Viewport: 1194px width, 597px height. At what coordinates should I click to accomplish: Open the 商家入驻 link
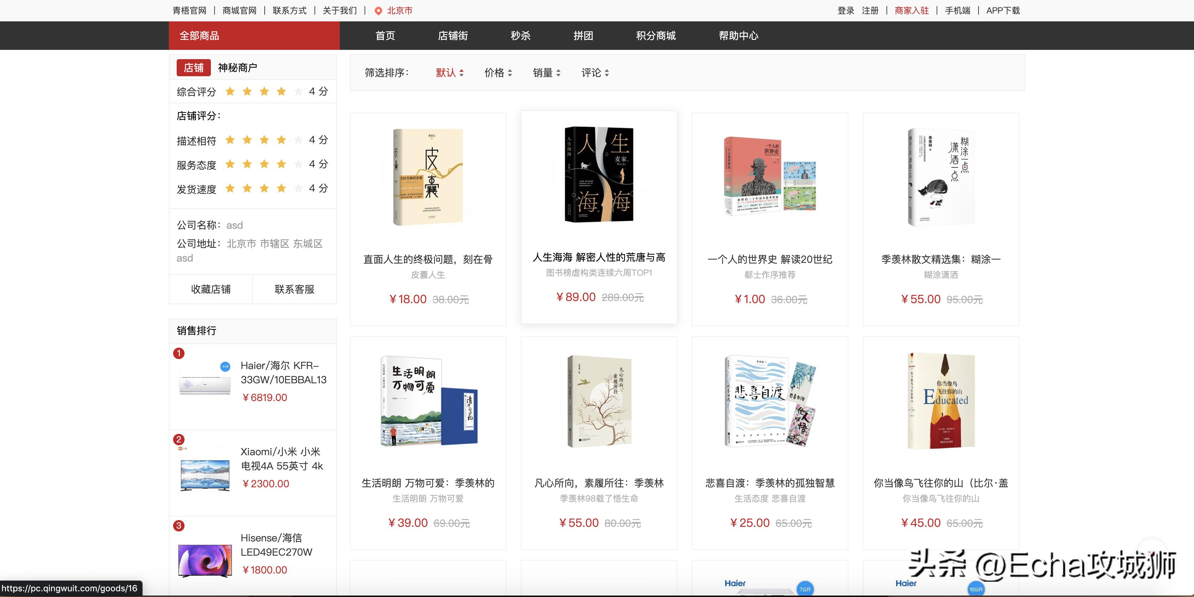coord(912,10)
